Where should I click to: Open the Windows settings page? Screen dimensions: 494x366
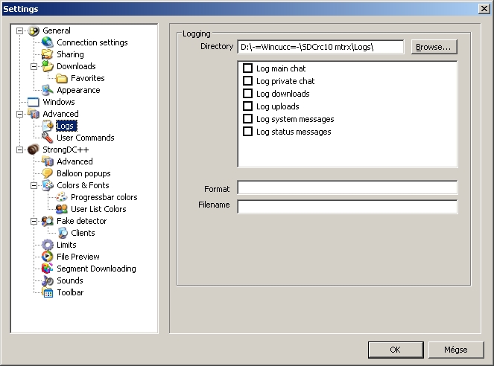pos(58,102)
